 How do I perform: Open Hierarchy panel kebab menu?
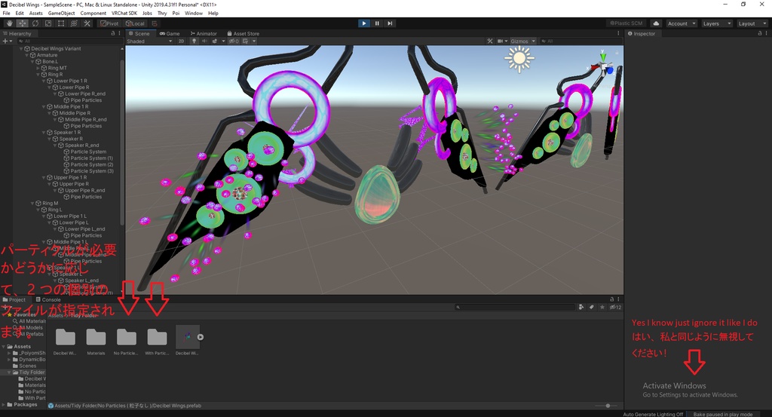pos(119,33)
